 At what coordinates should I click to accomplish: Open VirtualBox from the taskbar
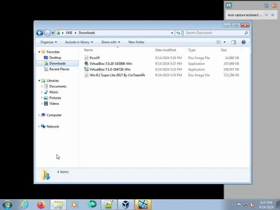point(126,205)
